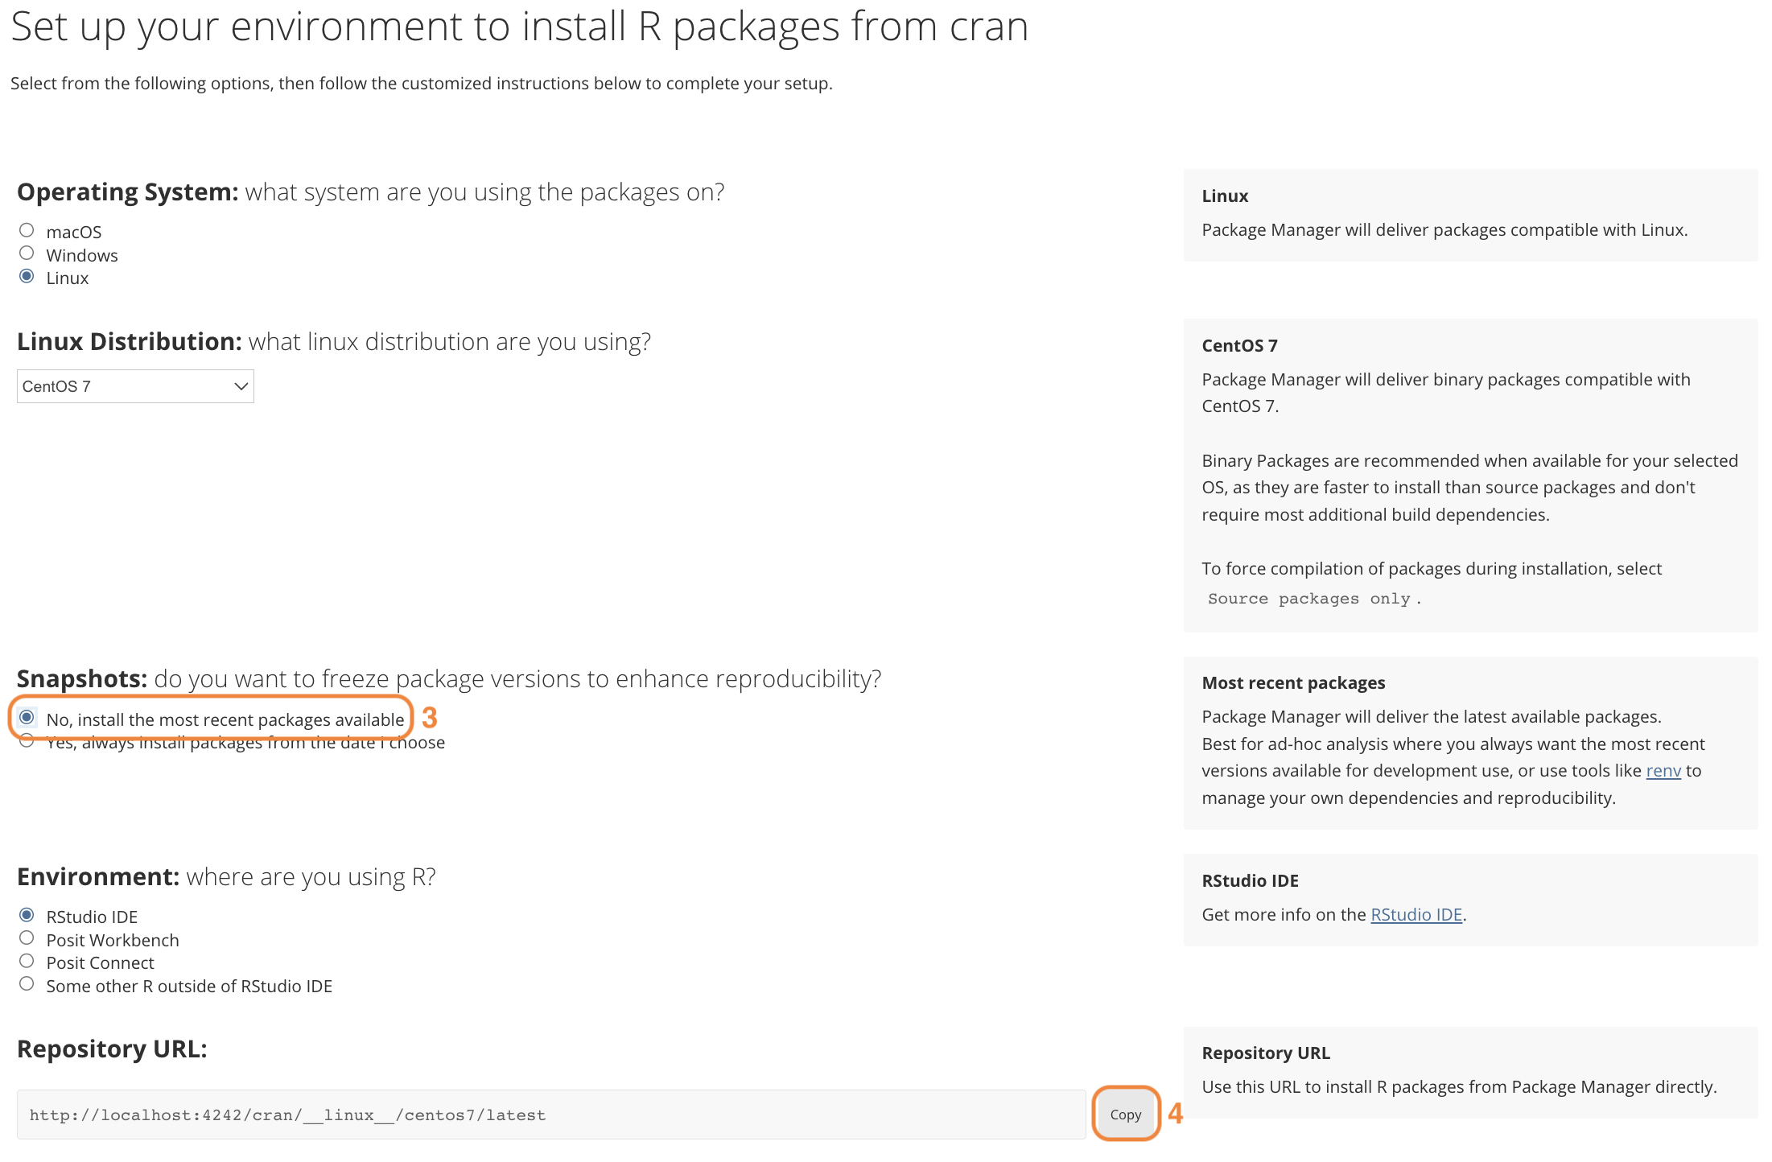Click the 'Repository URL' info panel heading
Image resolution: width=1772 pixels, height=1162 pixels.
(x=1265, y=1053)
